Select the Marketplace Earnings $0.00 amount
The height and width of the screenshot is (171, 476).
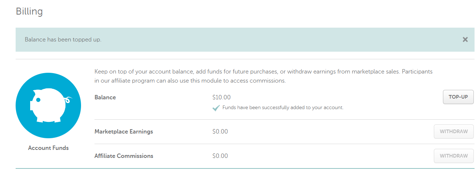tap(220, 132)
